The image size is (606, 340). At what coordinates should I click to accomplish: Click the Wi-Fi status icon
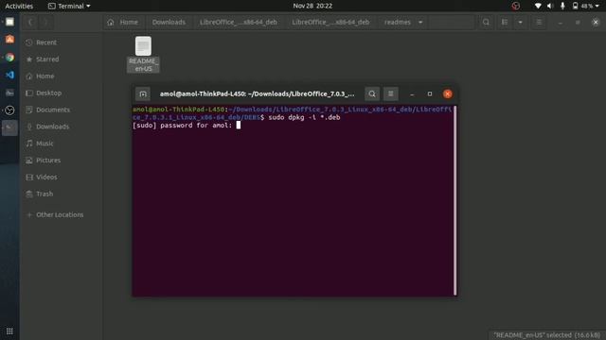click(x=538, y=6)
